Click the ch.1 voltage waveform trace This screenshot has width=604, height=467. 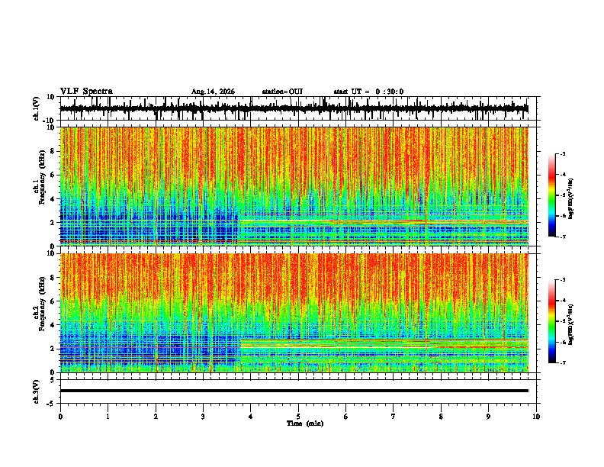coord(294,108)
